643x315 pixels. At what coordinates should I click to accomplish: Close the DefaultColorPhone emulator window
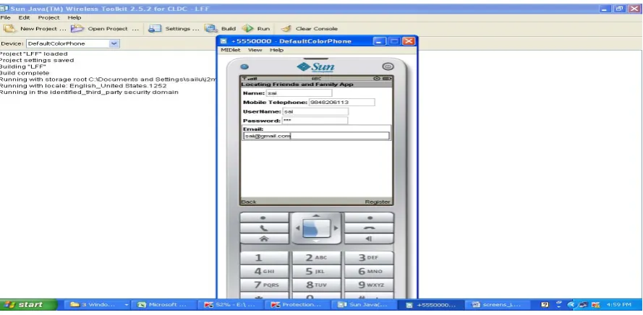(x=409, y=41)
